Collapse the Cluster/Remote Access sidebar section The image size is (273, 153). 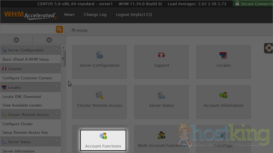point(56,114)
